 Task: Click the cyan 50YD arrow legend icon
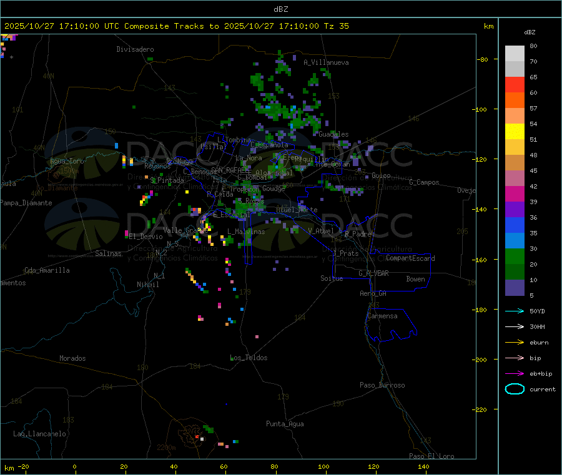[515, 311]
